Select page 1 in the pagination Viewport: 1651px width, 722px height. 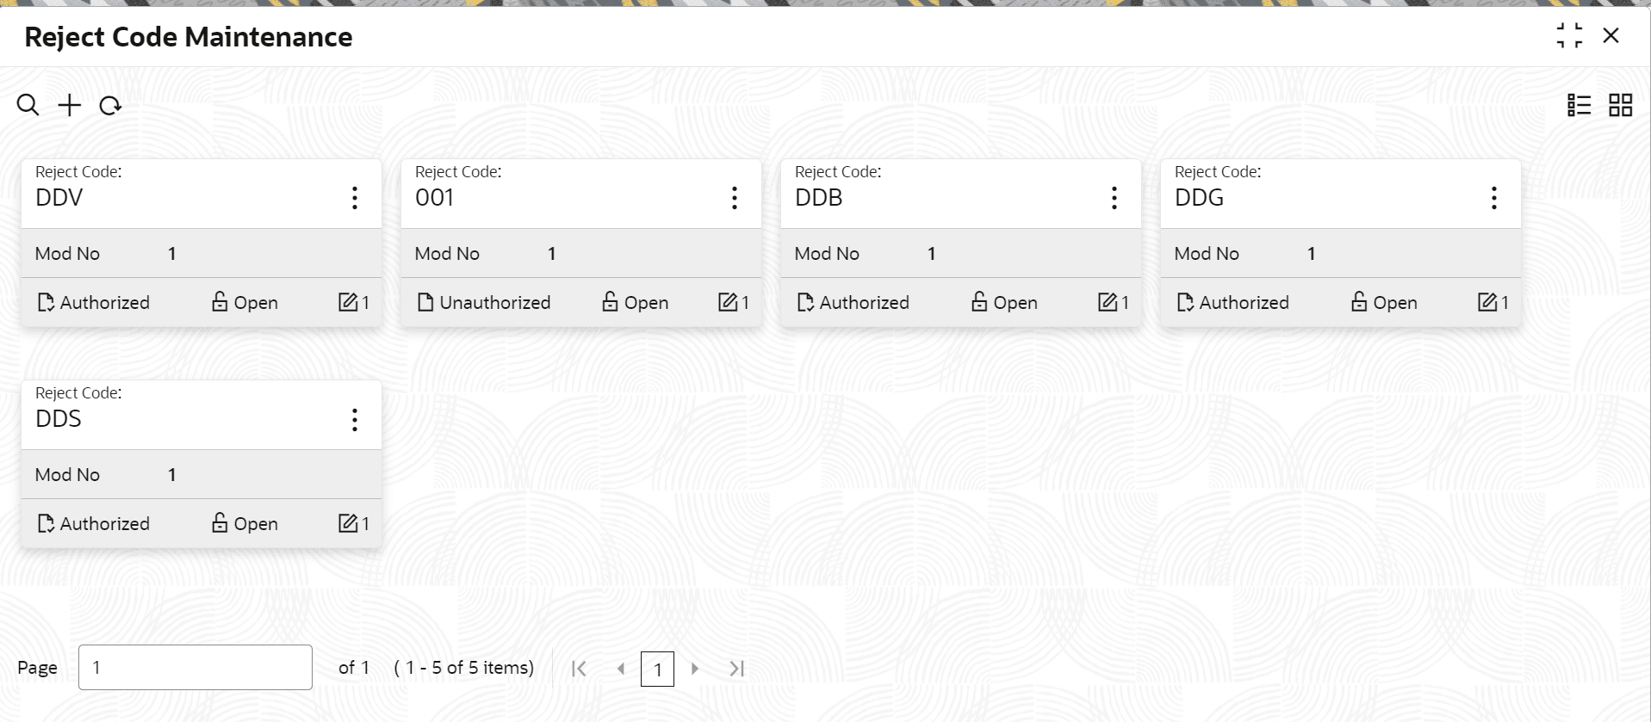pyautogui.click(x=657, y=670)
